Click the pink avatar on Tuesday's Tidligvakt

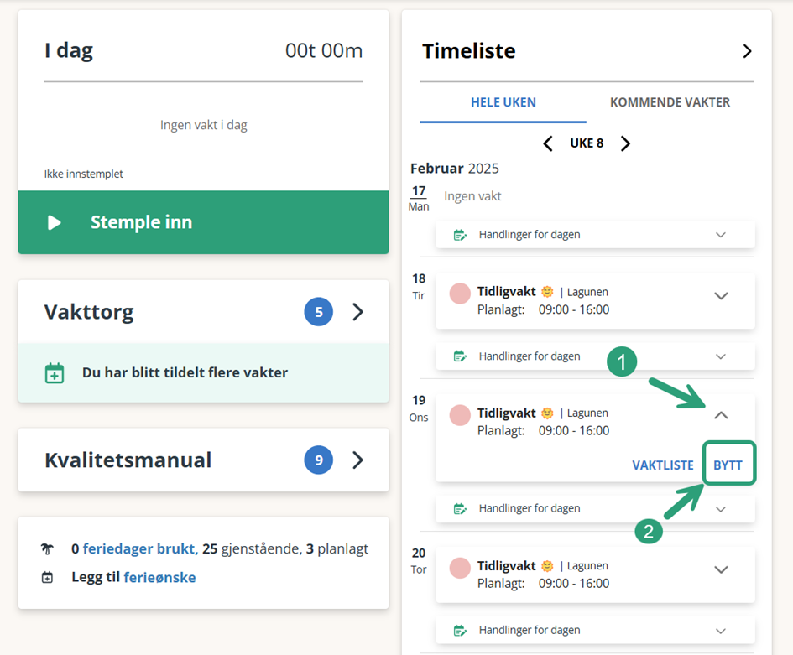460,294
